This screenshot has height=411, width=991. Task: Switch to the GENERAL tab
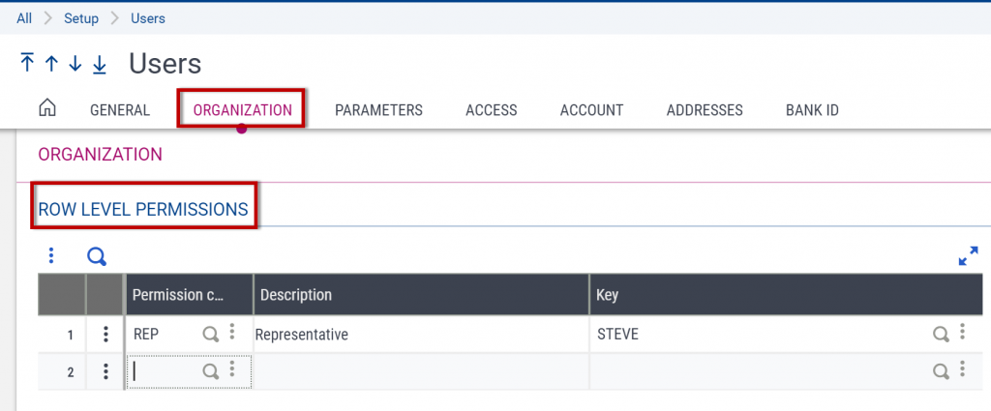(120, 110)
